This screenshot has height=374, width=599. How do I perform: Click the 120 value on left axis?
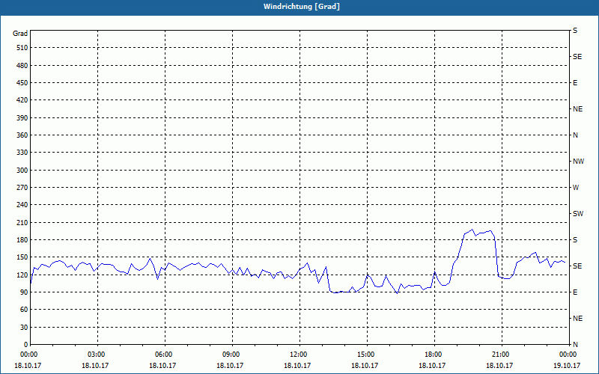[x=22, y=275]
